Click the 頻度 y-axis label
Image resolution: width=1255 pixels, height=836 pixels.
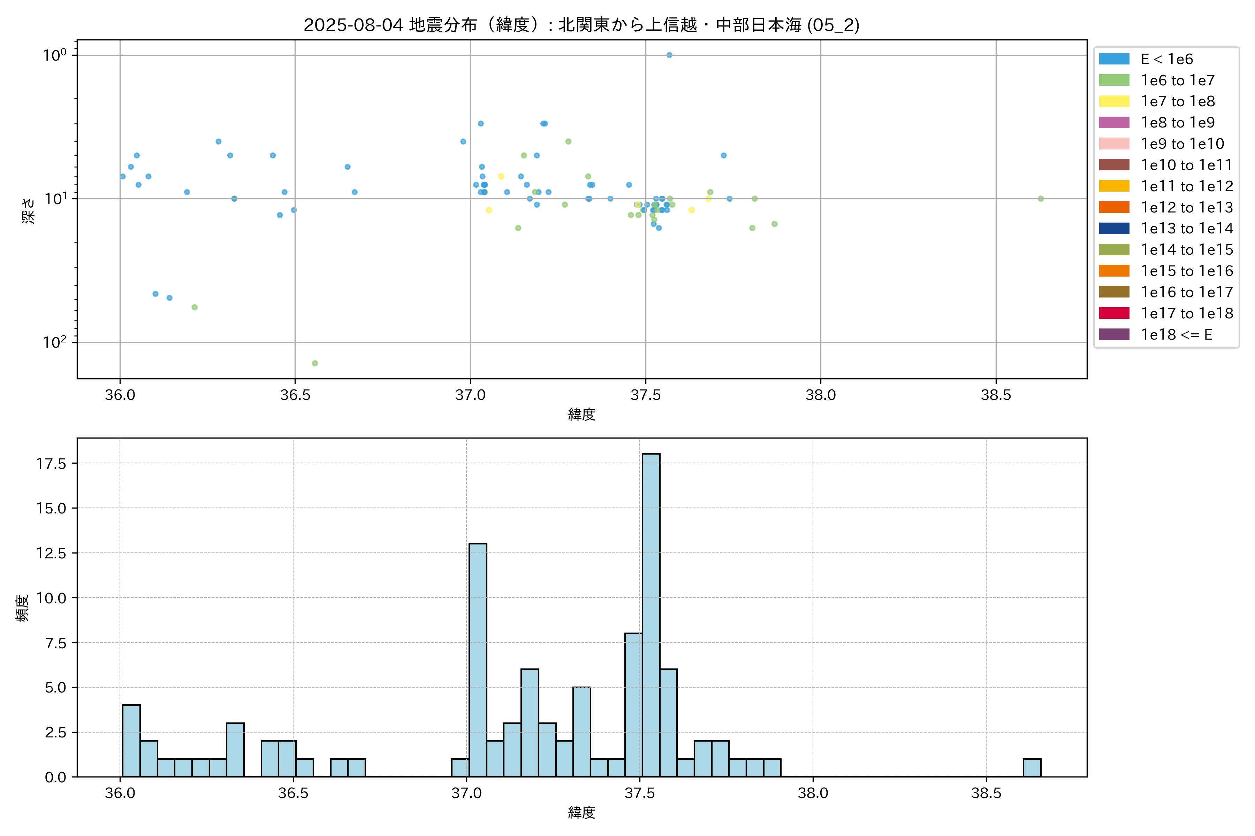[22, 608]
